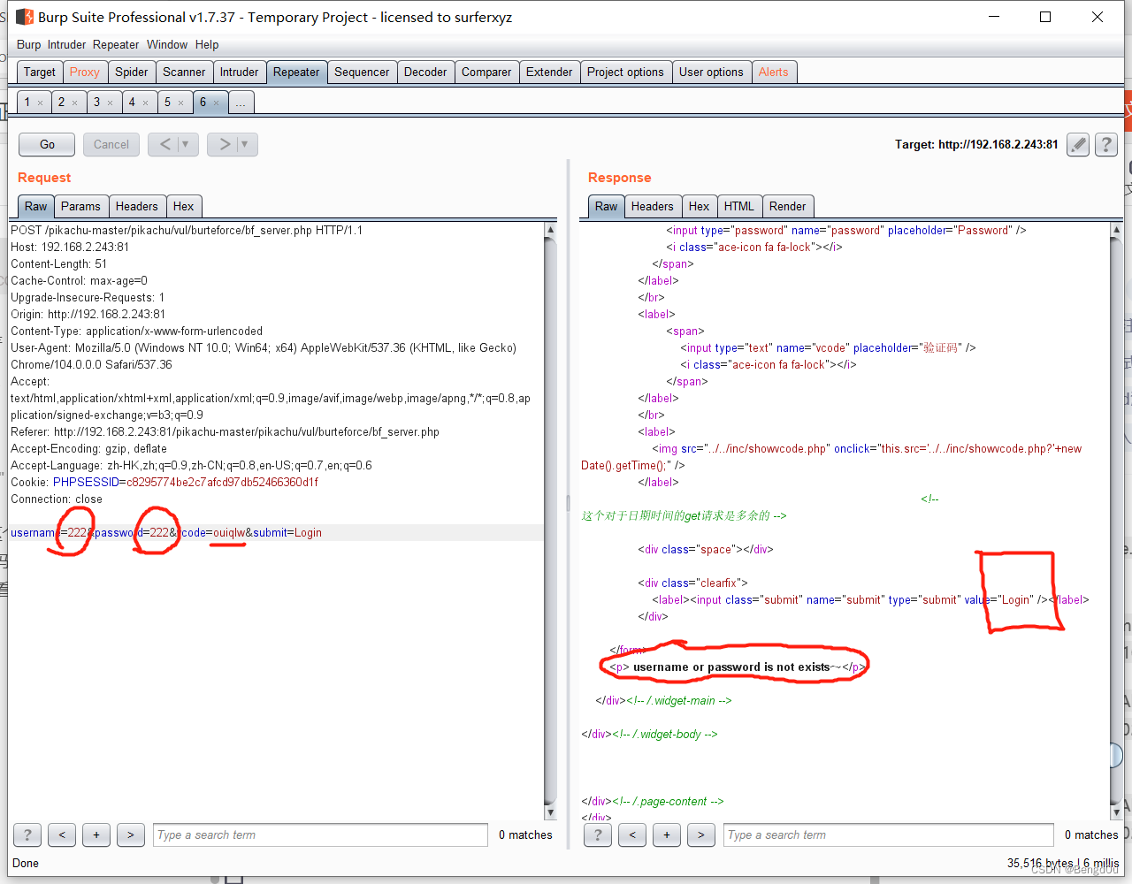Switch to the Intruder main tab
Image resolution: width=1132 pixels, height=884 pixels.
point(239,72)
